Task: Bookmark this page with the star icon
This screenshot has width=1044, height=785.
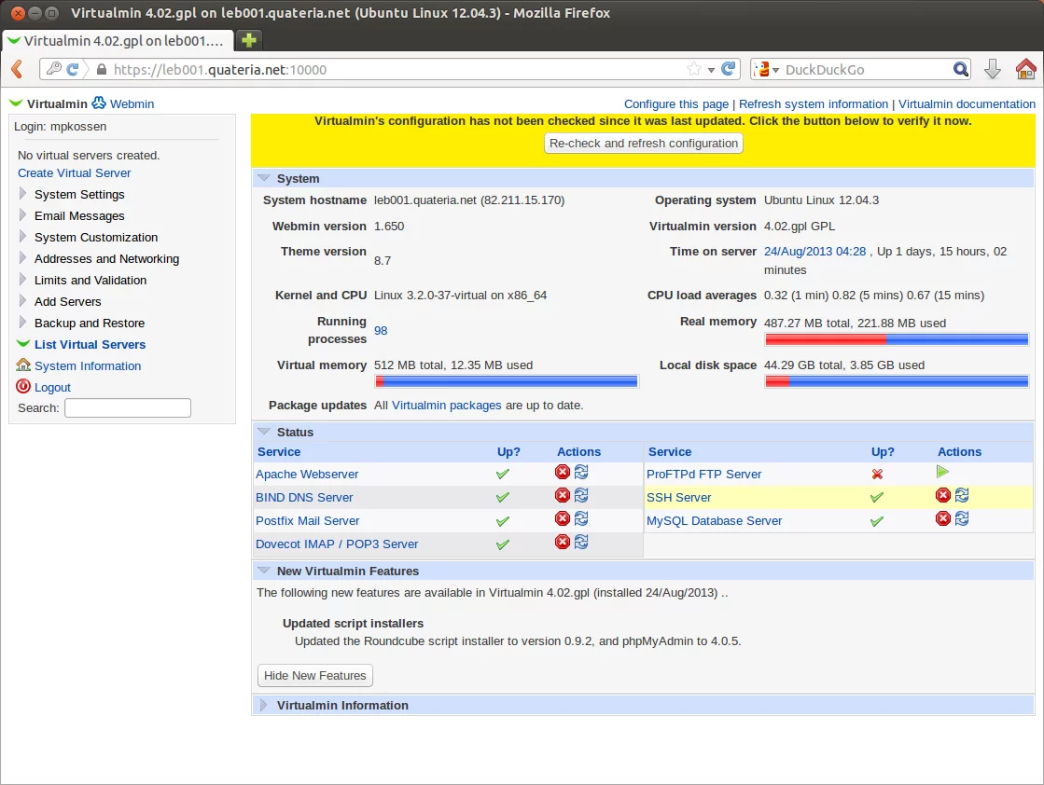Action: click(694, 68)
